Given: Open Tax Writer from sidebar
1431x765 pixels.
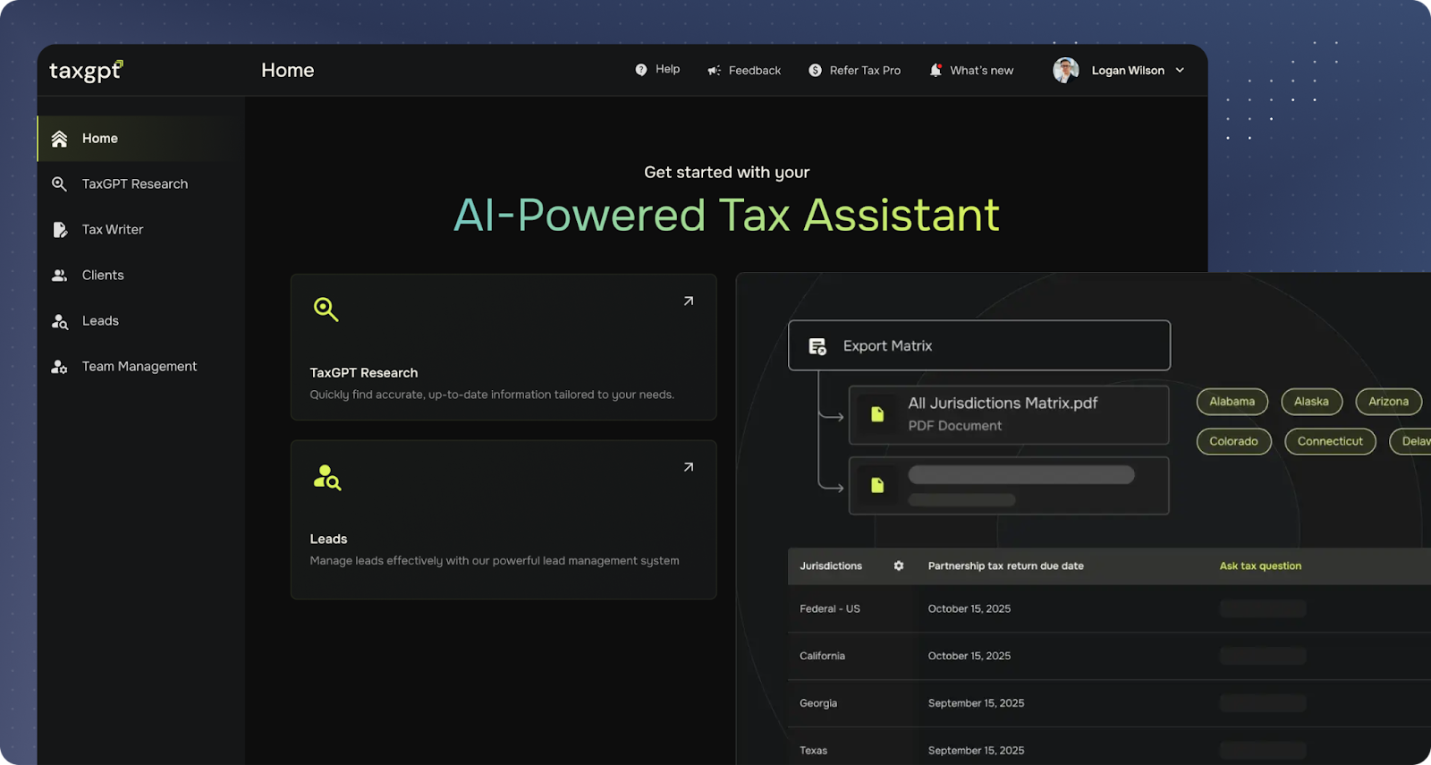Looking at the screenshot, I should point(141,230).
